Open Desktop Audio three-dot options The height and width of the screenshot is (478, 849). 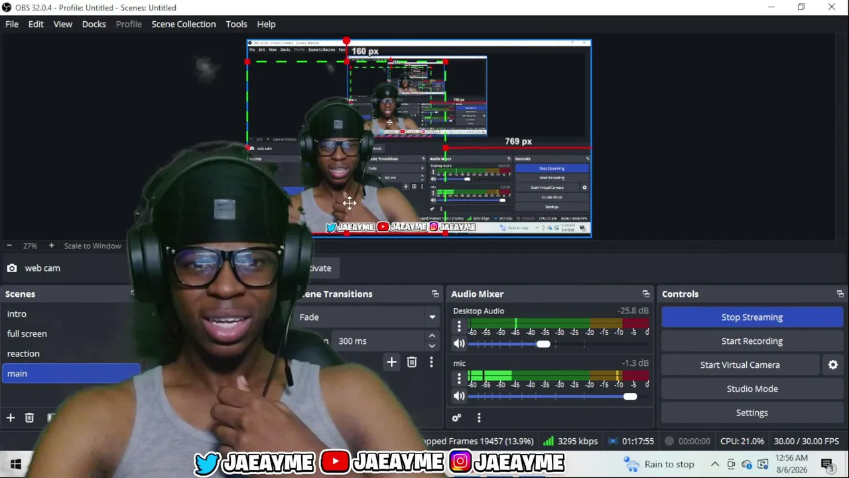(459, 326)
